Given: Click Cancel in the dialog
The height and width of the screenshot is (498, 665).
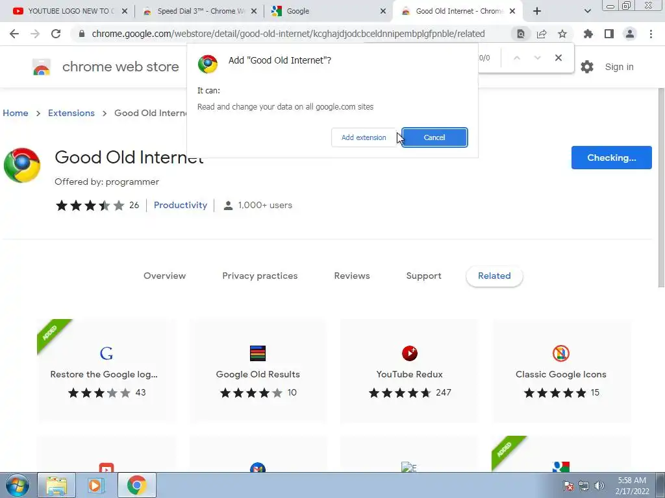Looking at the screenshot, I should point(434,137).
